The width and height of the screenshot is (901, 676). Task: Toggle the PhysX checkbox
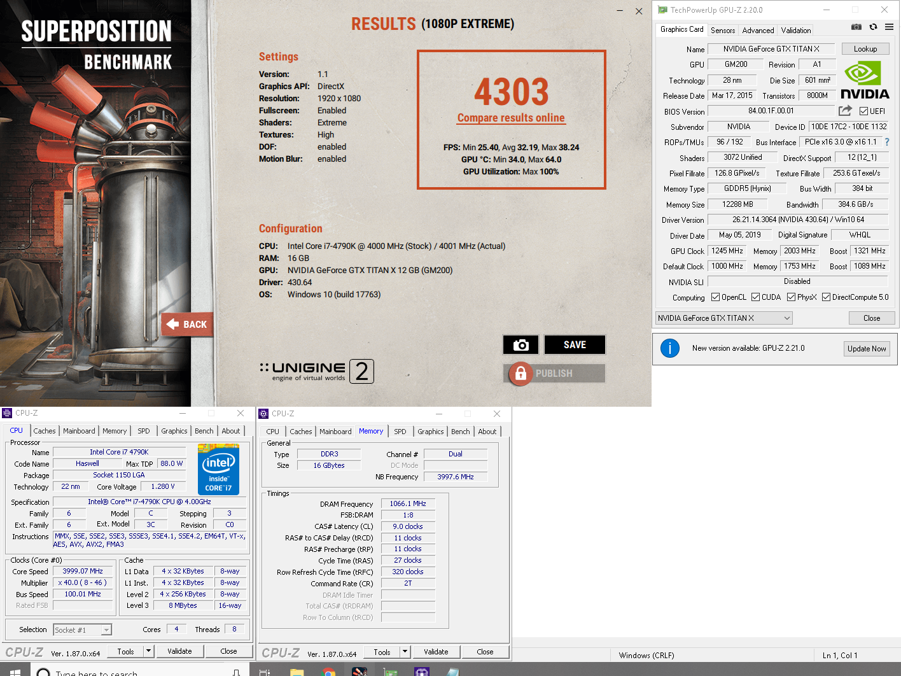click(791, 297)
